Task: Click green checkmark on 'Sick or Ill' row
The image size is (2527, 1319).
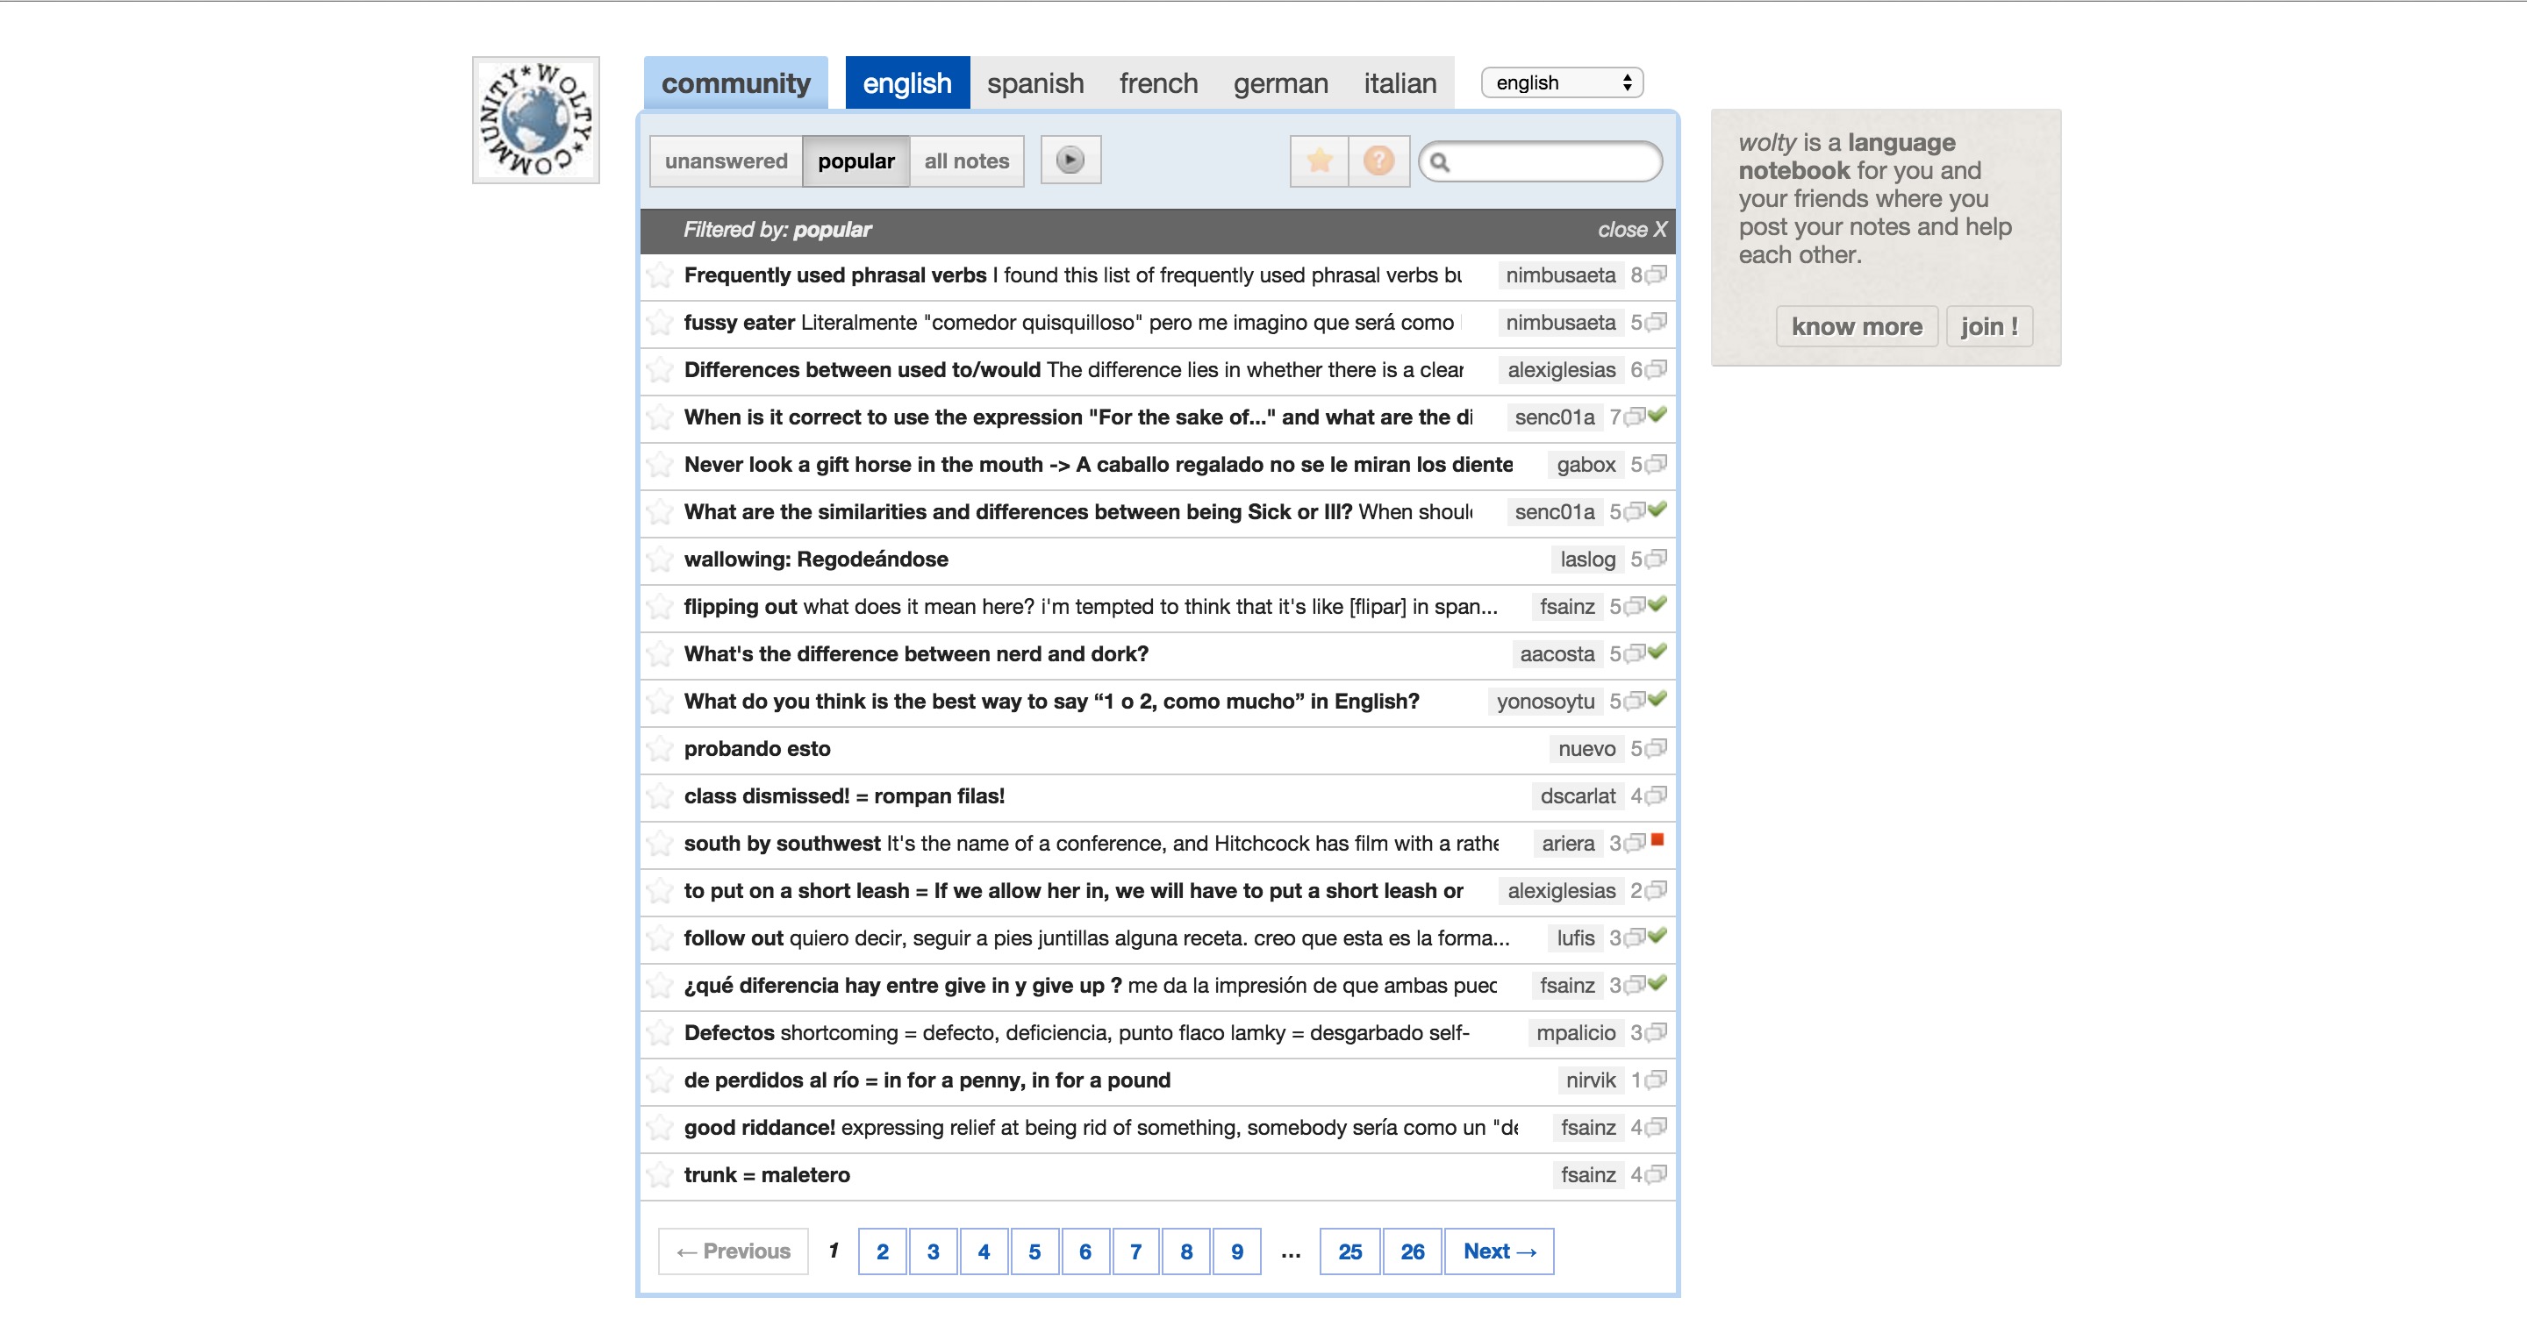Action: (1657, 509)
